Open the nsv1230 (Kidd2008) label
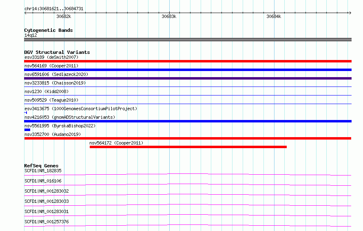This screenshot has height=231, width=363. (x=46, y=91)
